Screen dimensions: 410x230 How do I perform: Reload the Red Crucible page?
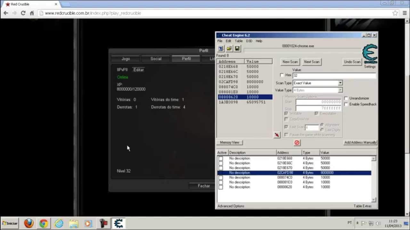23,13
